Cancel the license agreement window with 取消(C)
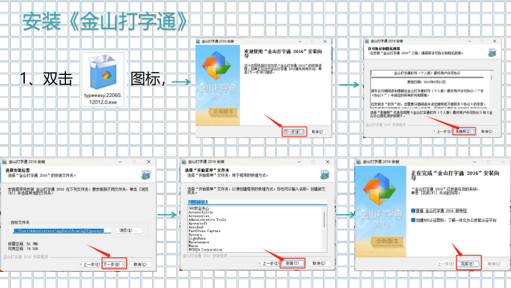This screenshot has height=288, width=511. pyautogui.click(x=487, y=132)
